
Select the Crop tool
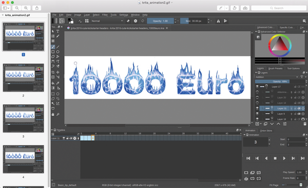point(53,72)
